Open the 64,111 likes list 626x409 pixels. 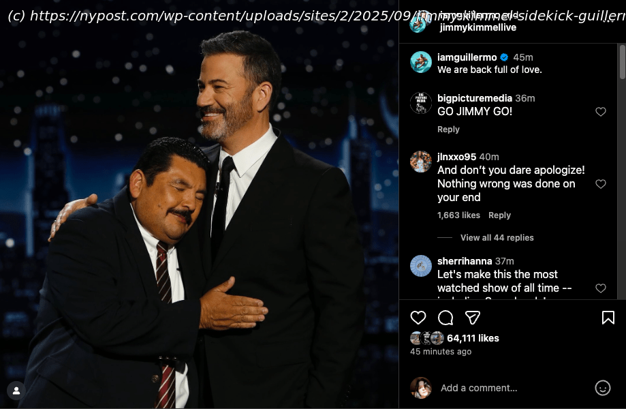(x=473, y=338)
